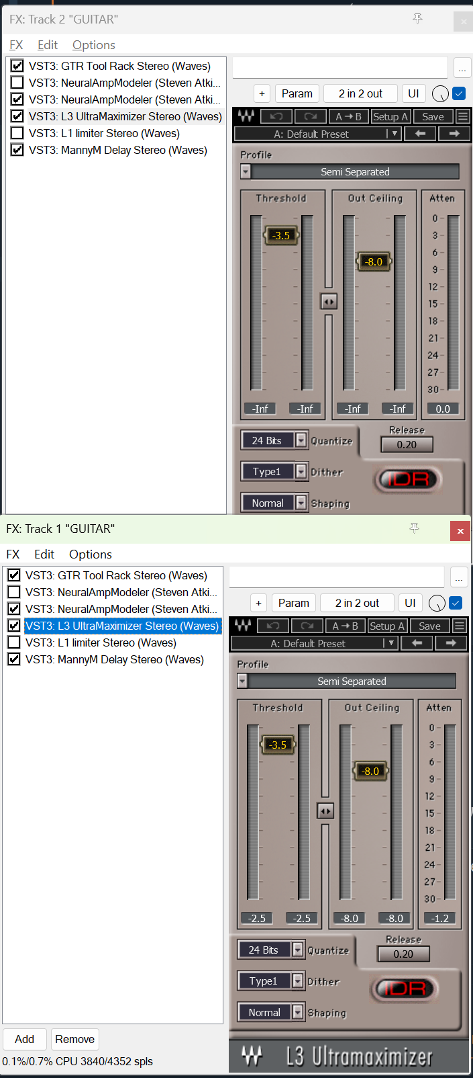This screenshot has height=1078, width=473.
Task: Open FX menu in Track 2 window
Action: 16,45
